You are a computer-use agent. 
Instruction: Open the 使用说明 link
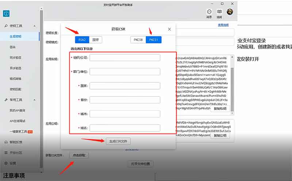pos(223,25)
